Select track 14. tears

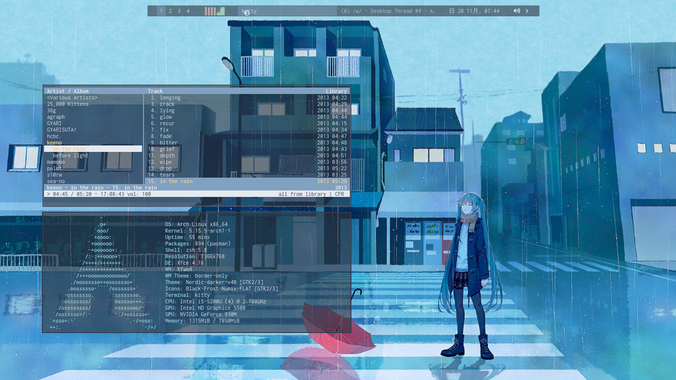(x=247, y=175)
